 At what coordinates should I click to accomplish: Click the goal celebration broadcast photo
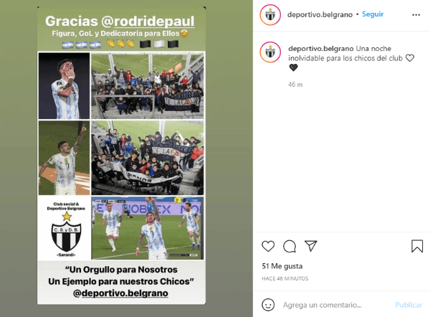click(148, 228)
